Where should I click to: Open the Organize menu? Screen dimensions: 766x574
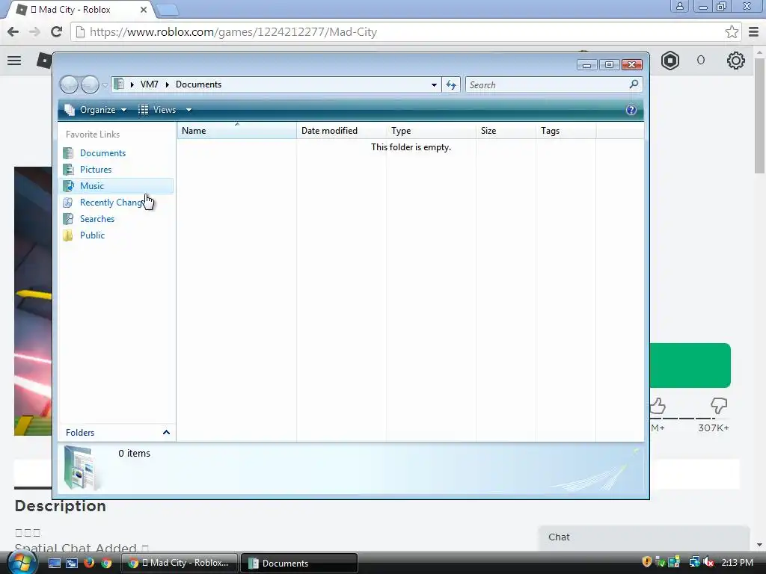click(96, 110)
